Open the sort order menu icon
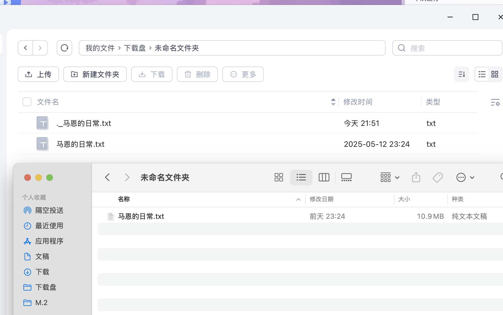503x315 pixels. coord(462,74)
